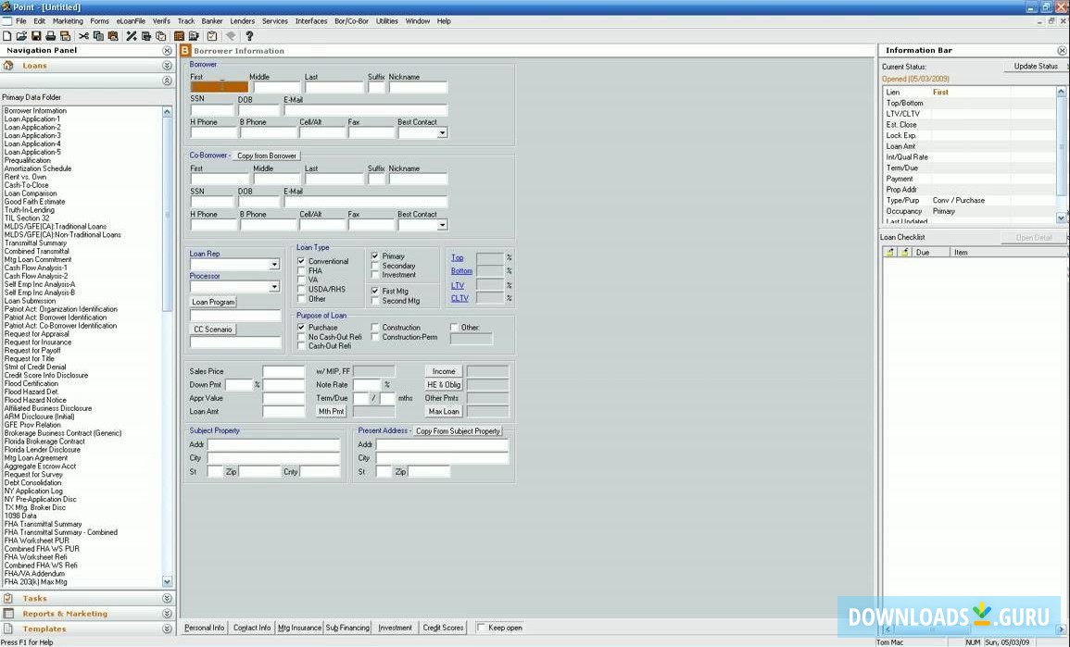The height and width of the screenshot is (647, 1070).
Task: Click the Copy From Subject Property button
Action: pyautogui.click(x=458, y=431)
